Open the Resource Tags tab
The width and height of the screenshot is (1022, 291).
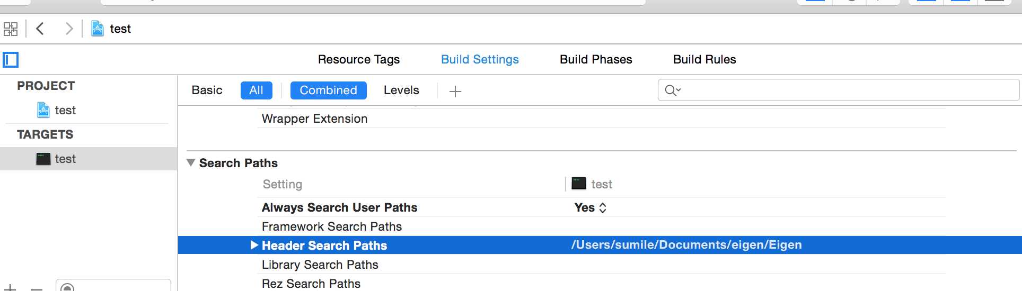[359, 59]
